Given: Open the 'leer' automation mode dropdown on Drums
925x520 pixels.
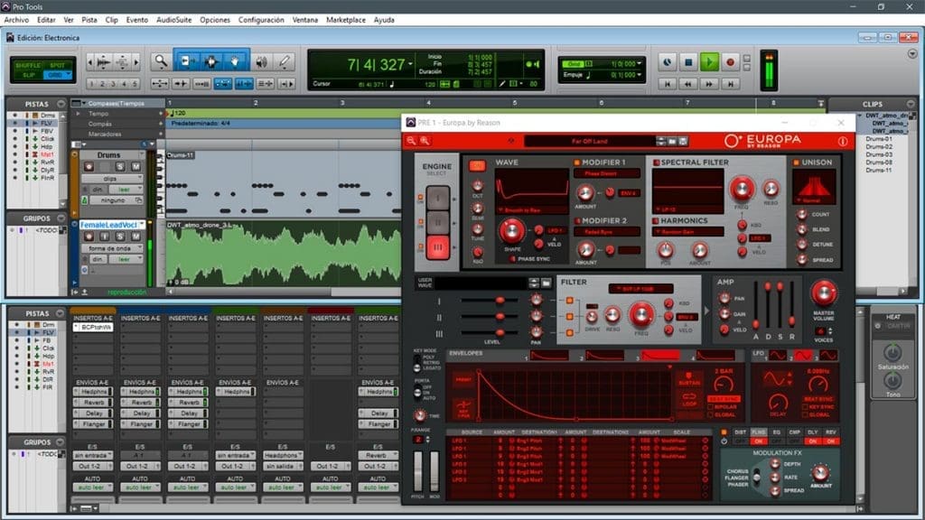Looking at the screenshot, I should (124, 187).
